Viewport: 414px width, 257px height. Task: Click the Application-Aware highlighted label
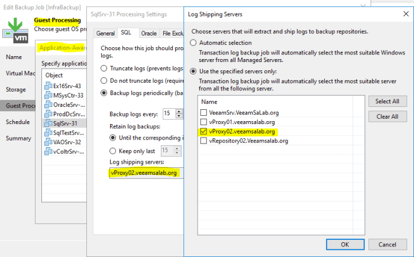[x=62, y=48]
